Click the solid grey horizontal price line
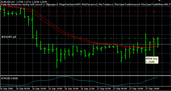This screenshot has width=171, height=91. (85, 44)
